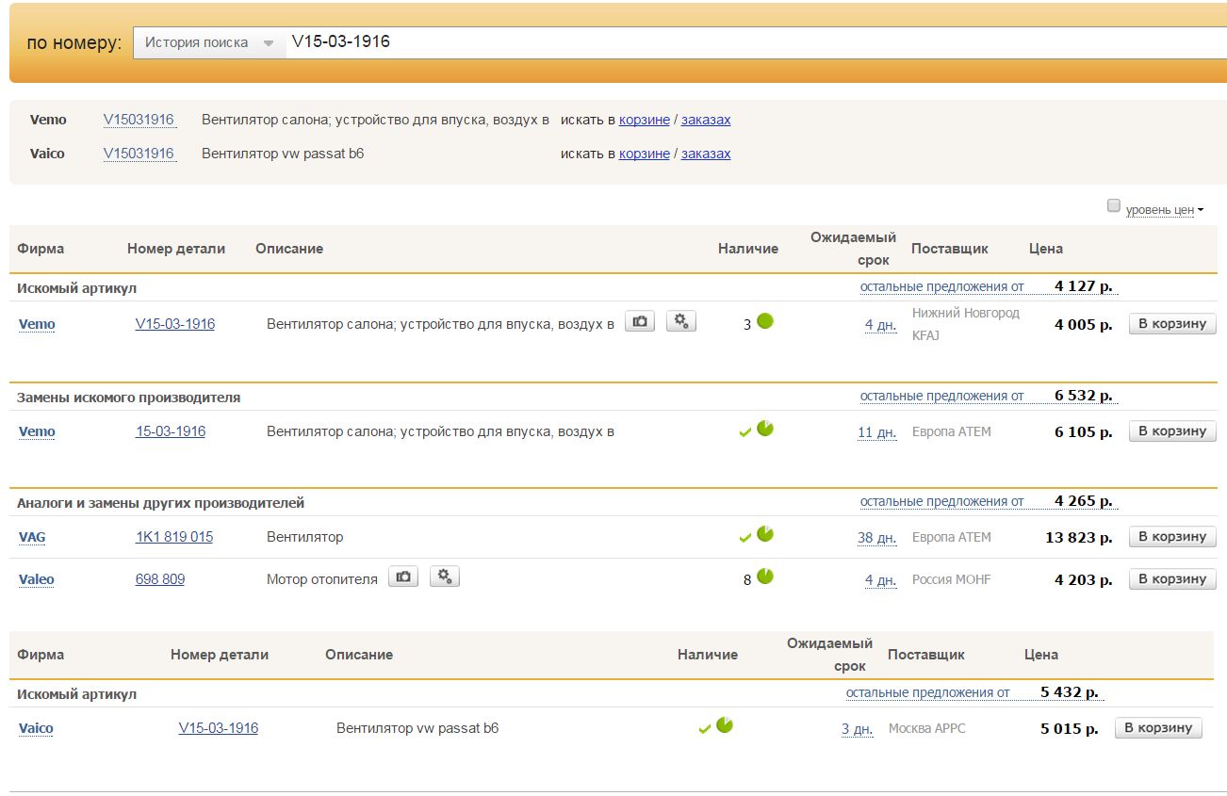Click the part number search field
Image resolution: width=1227 pixels, height=796 pixels.
click(754, 42)
